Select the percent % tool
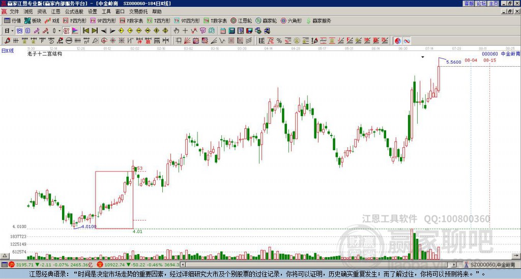Viewport: 521px width, 279px height. [x=279, y=41]
